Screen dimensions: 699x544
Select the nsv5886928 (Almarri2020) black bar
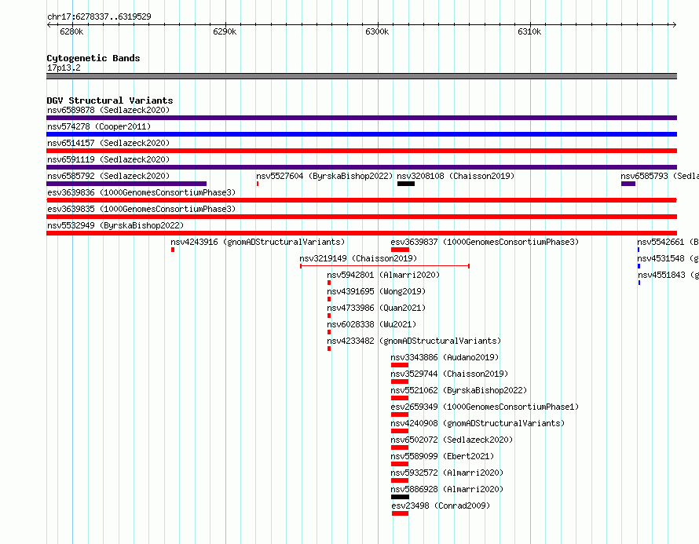401,497
